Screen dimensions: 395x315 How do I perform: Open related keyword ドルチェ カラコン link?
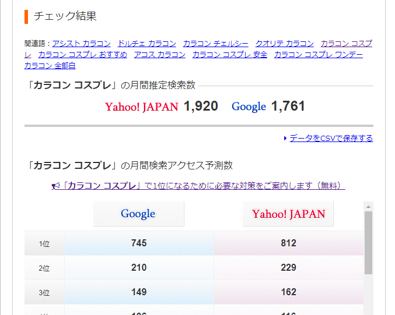pyautogui.click(x=147, y=44)
